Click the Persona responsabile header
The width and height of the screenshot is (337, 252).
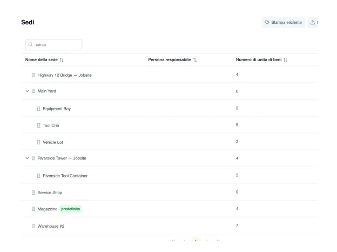point(170,60)
